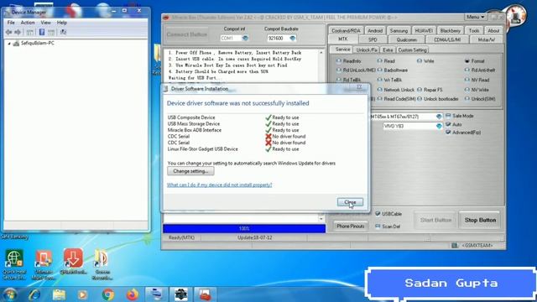Open File Explorer from the taskbar

pyautogui.click(x=59, y=294)
